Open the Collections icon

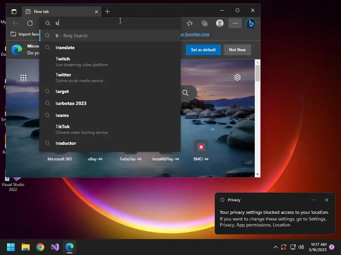coord(204,23)
